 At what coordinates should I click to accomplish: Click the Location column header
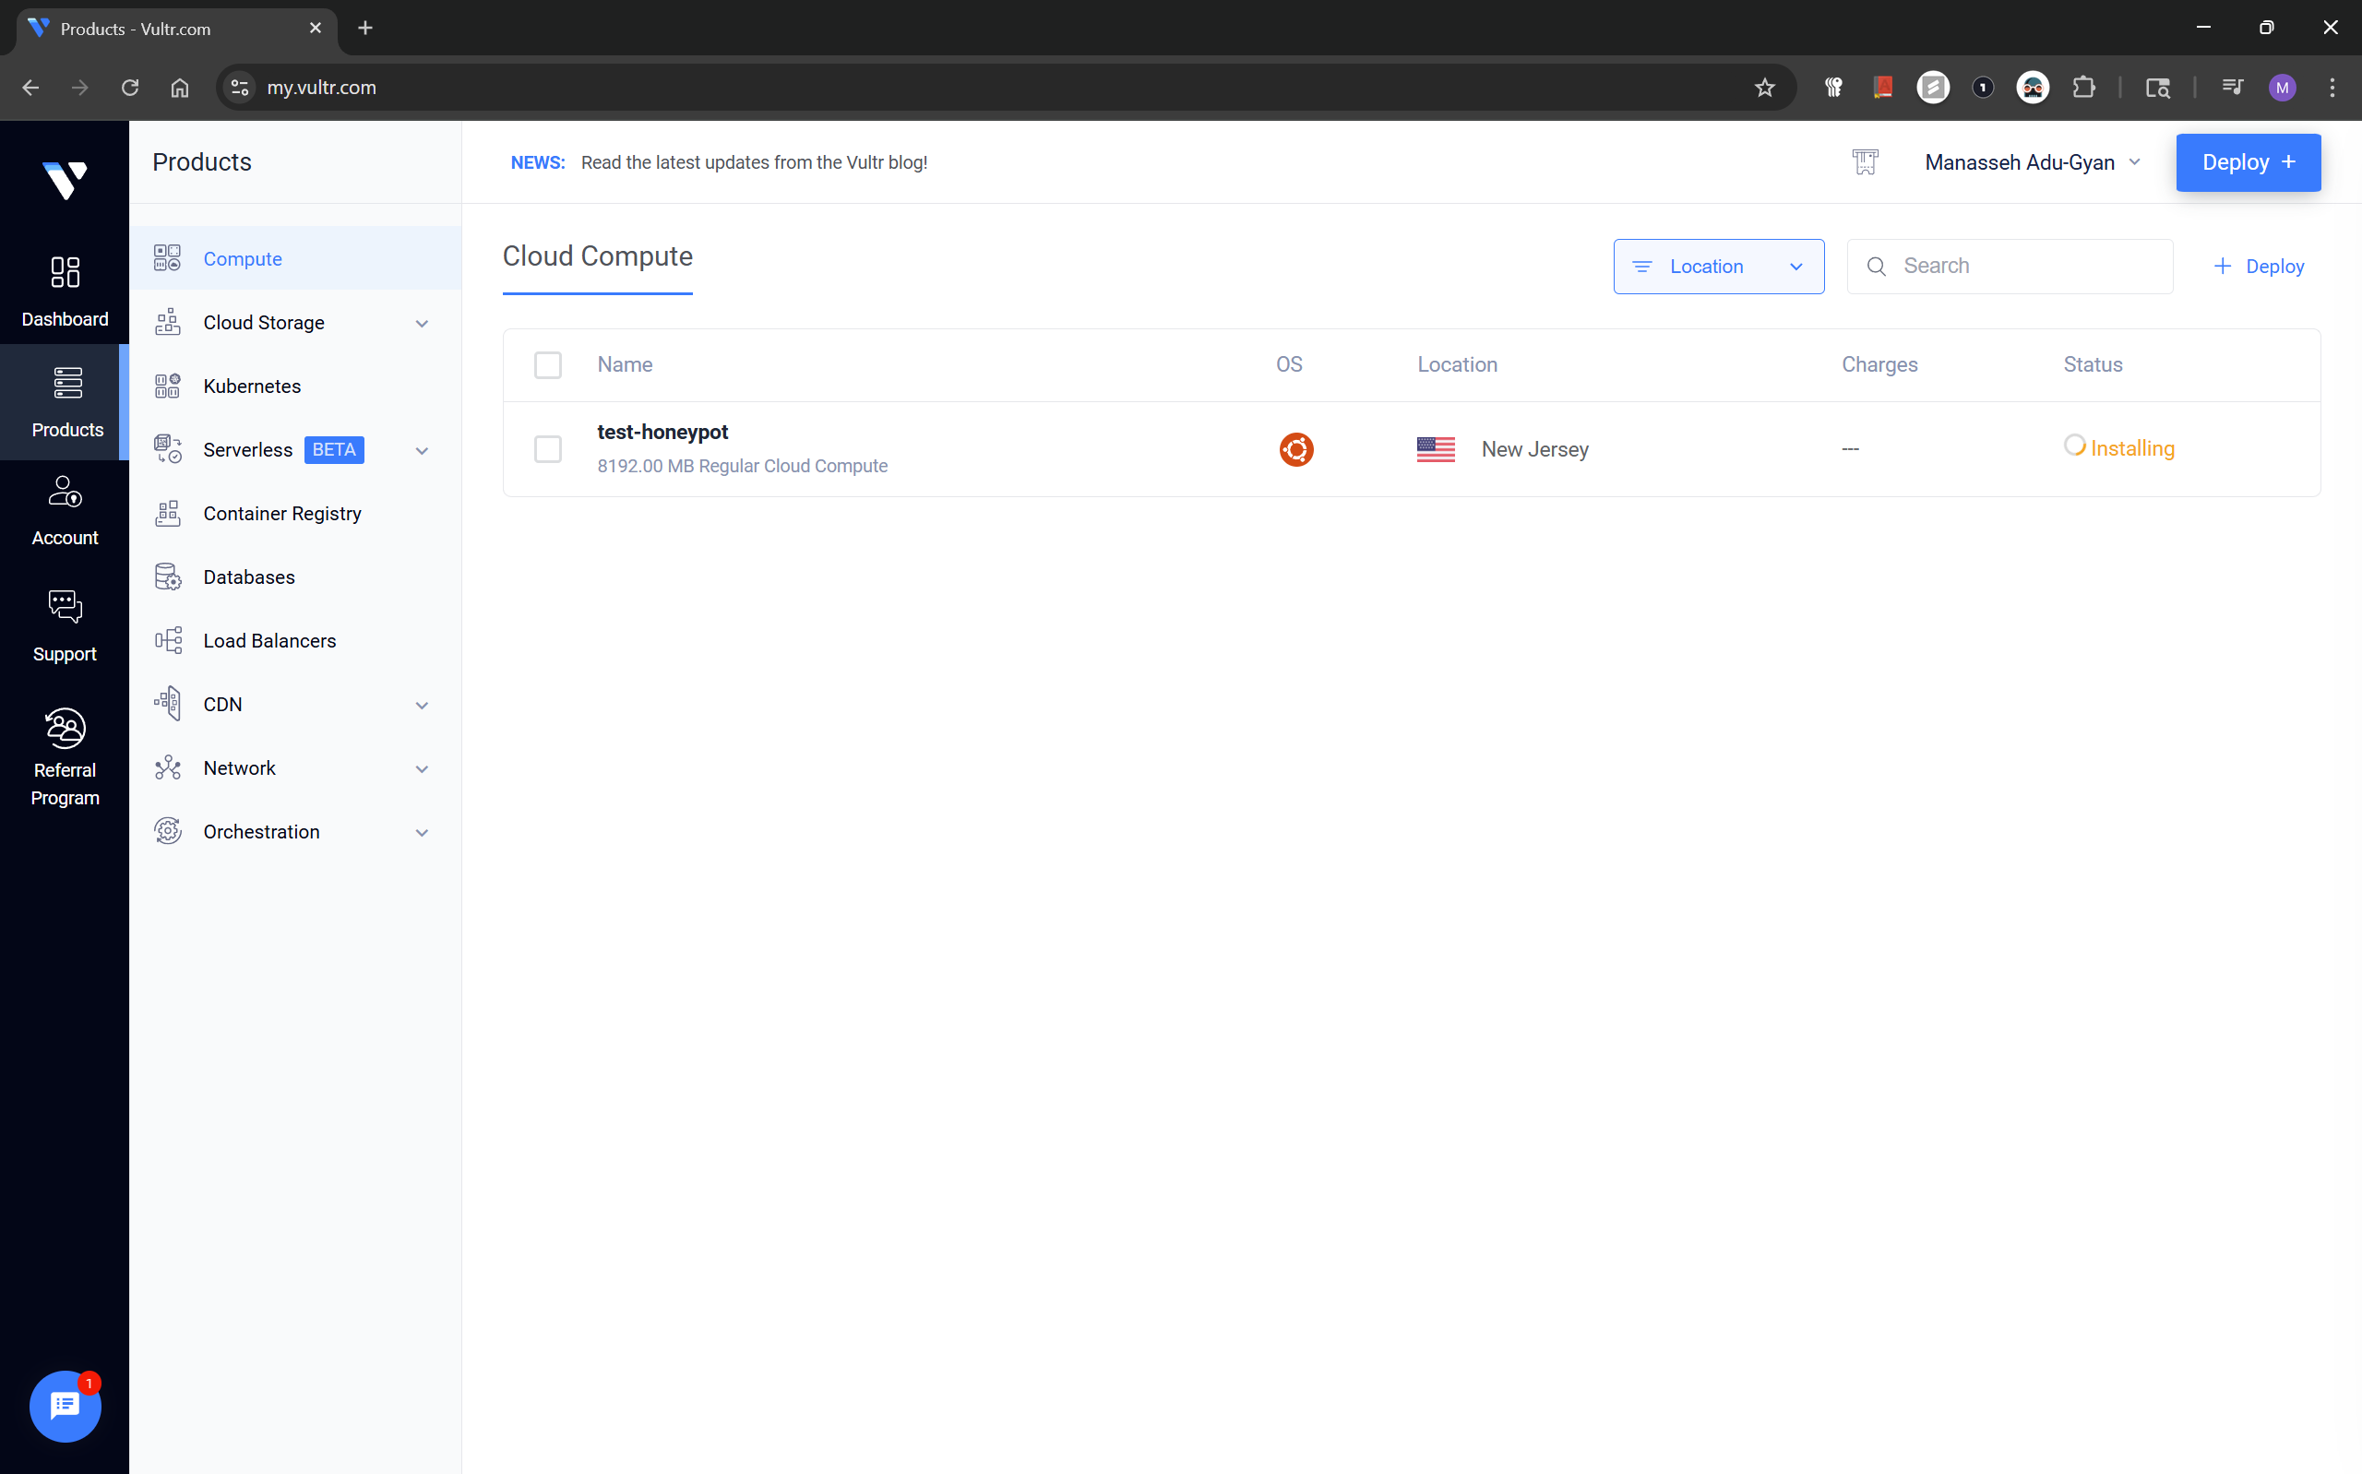pyautogui.click(x=1456, y=364)
